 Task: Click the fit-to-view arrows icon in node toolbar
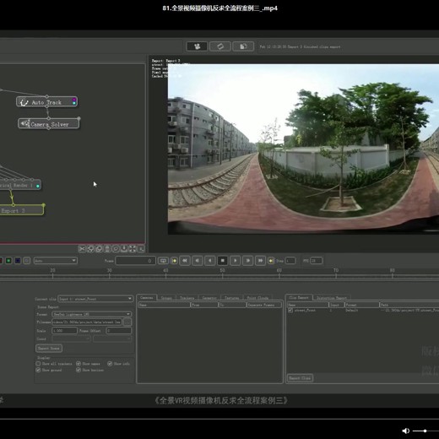[133, 249]
